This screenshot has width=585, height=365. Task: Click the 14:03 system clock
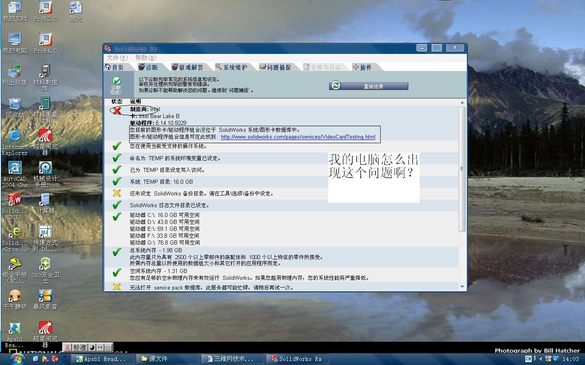click(x=571, y=359)
